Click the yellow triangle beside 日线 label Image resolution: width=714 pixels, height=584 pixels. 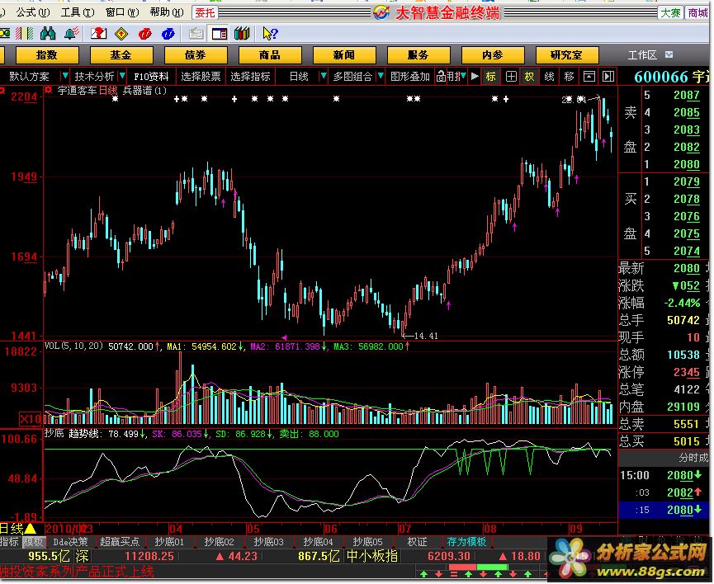tap(31, 529)
